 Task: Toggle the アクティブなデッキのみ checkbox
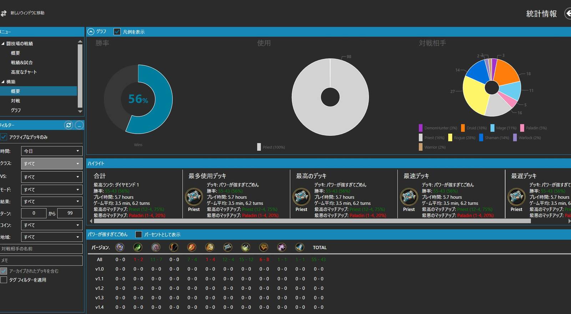tap(4, 137)
